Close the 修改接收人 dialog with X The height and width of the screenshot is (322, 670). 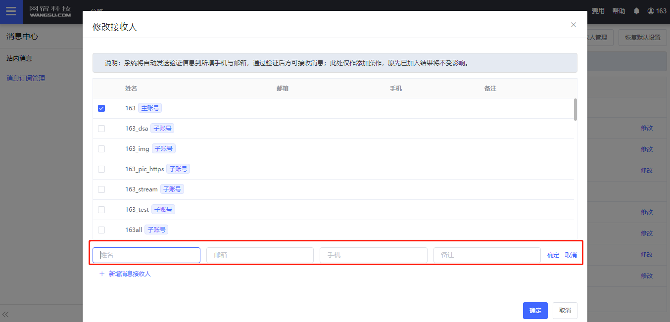(574, 25)
